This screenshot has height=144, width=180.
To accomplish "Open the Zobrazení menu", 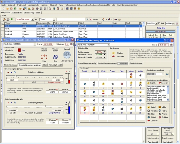I will tap(53, 5).
